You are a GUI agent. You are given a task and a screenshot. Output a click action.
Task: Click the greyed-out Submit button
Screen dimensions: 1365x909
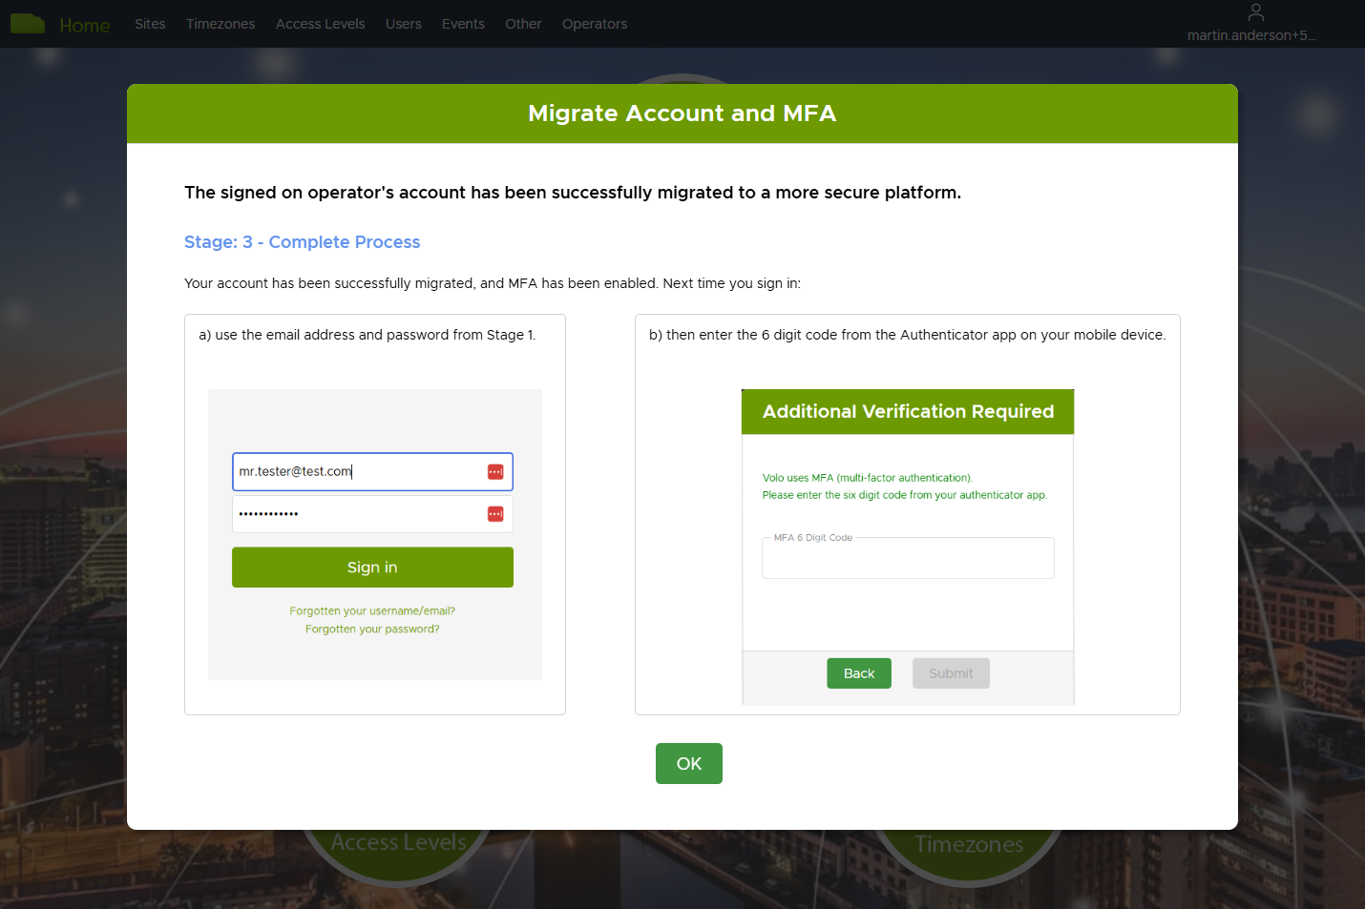951,673
